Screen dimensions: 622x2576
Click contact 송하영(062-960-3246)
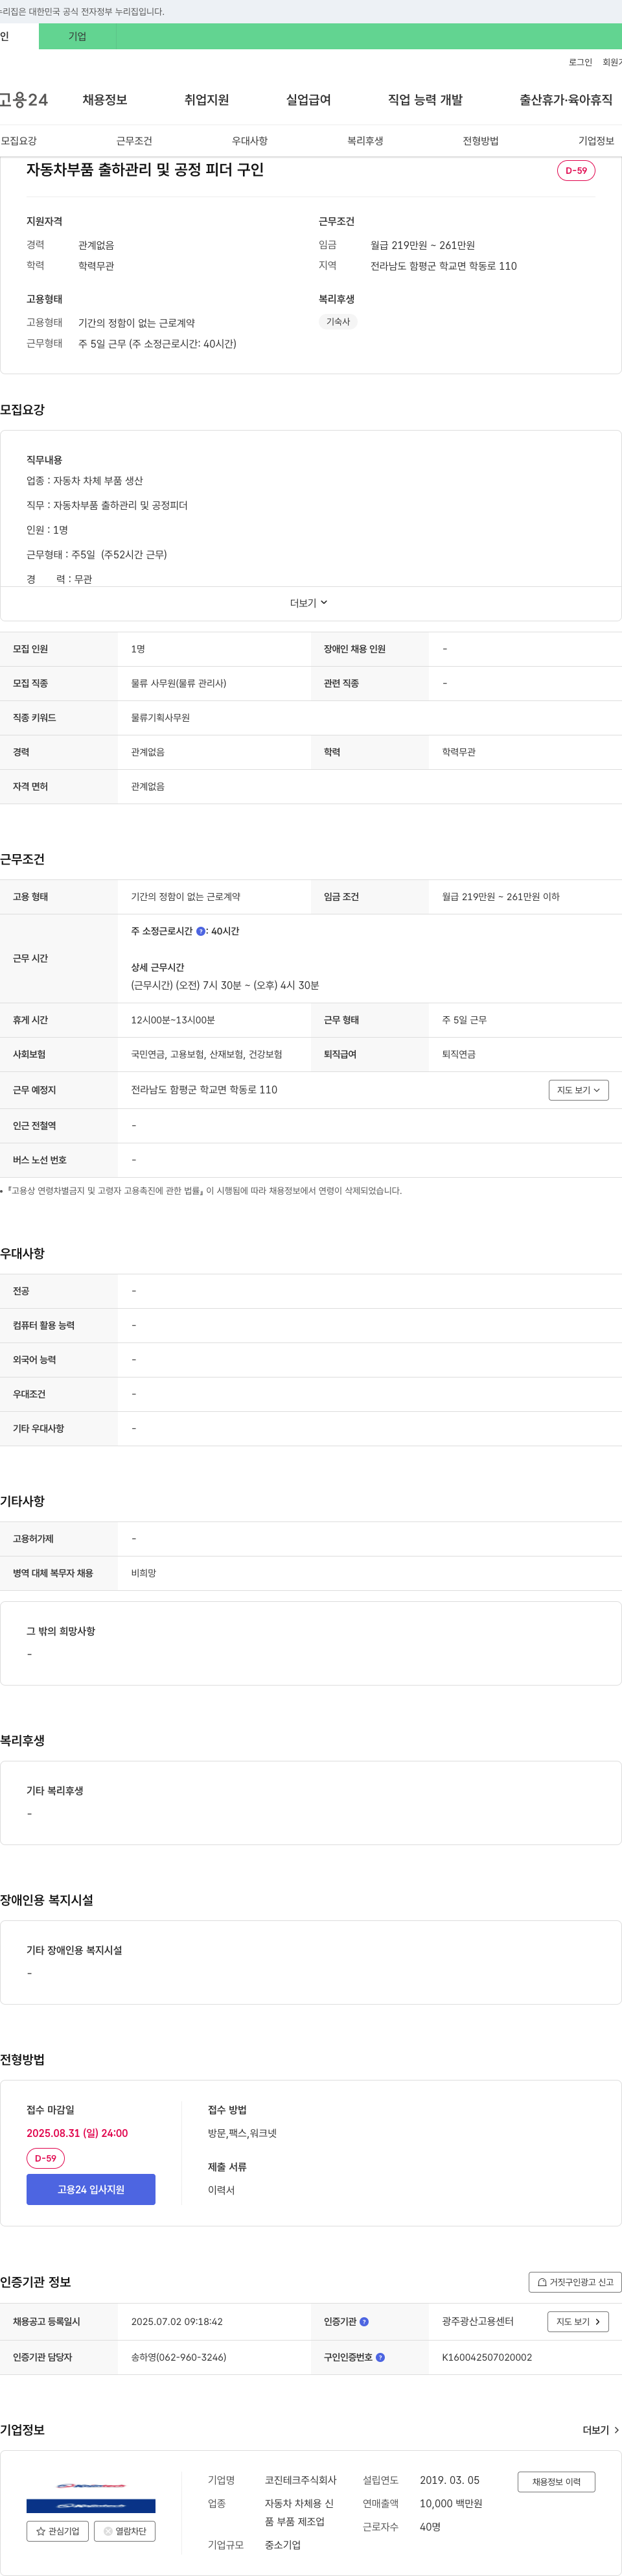(179, 2357)
